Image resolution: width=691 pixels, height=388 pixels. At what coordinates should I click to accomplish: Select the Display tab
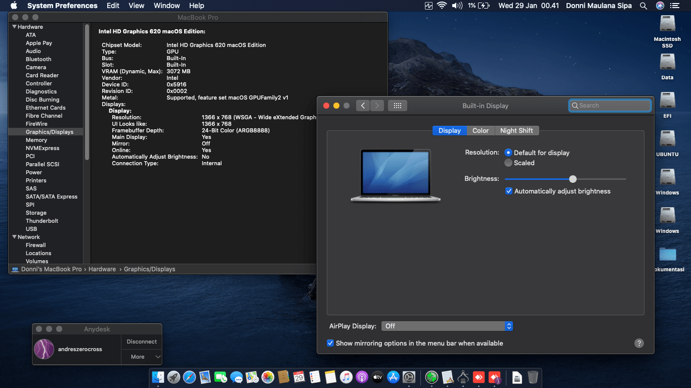[x=450, y=130]
